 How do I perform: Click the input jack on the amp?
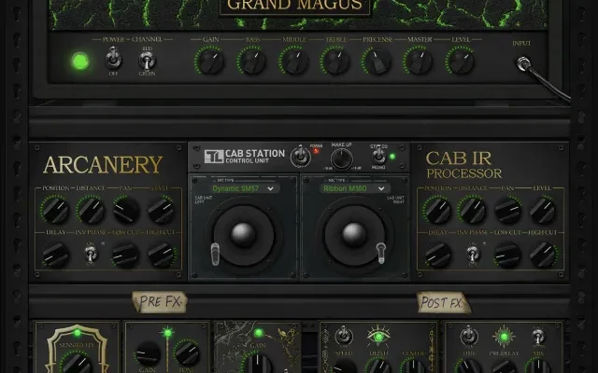pyautogui.click(x=523, y=63)
